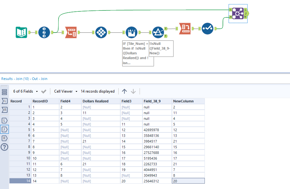Select the Input Data tool on the canvas

point(21,32)
